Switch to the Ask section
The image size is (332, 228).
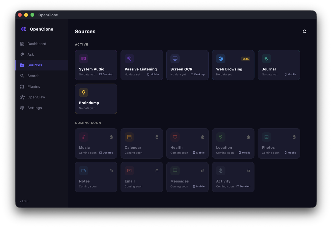tap(31, 54)
